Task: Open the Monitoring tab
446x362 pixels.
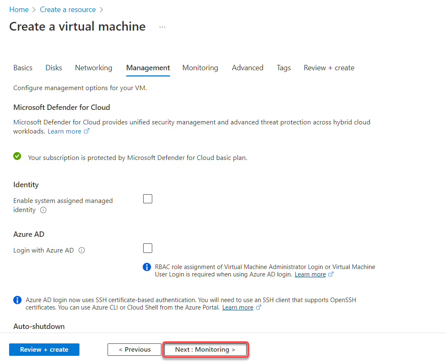Action: (200, 68)
